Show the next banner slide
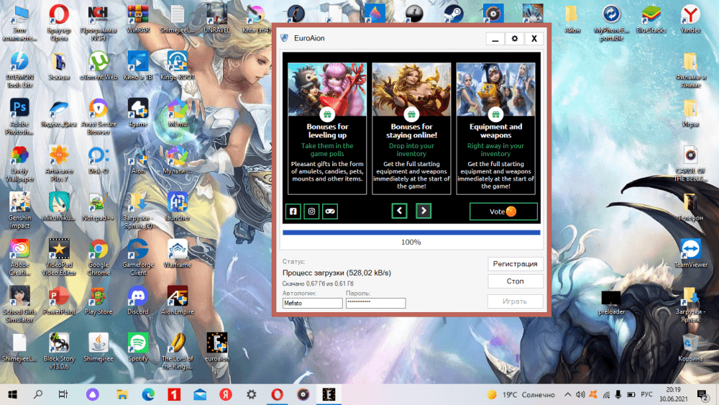This screenshot has height=405, width=719. [424, 211]
